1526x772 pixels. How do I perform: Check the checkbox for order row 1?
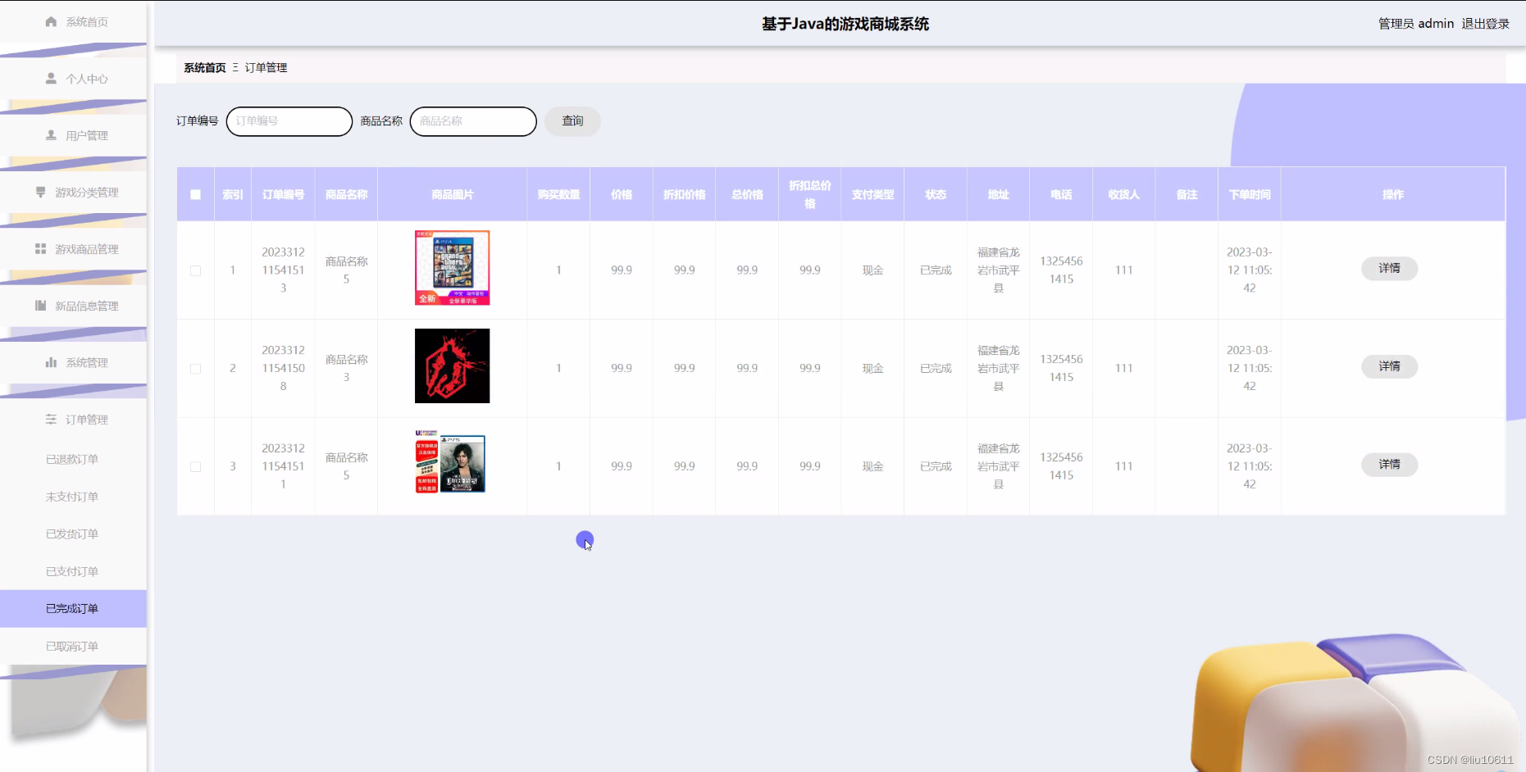click(x=195, y=270)
